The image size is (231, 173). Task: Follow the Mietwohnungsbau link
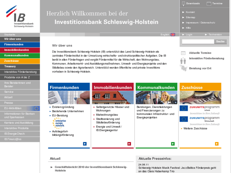(107, 115)
